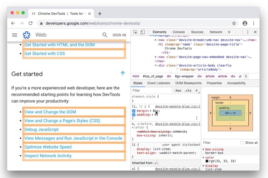Toggle the device toolbar icon
This screenshot has width=268, height=178.
click(x=142, y=32)
